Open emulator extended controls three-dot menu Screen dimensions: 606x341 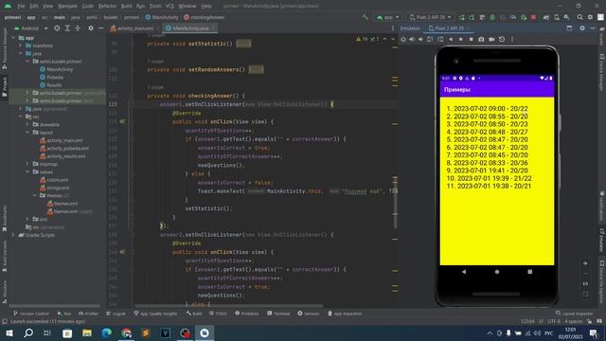pos(512,39)
